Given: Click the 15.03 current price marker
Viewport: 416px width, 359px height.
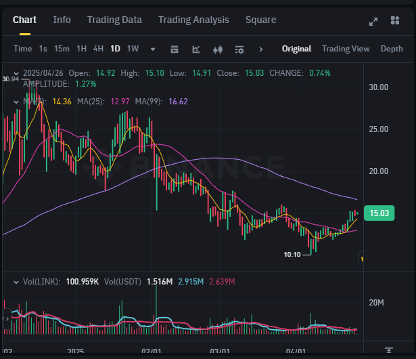Looking at the screenshot, I should click(x=379, y=213).
